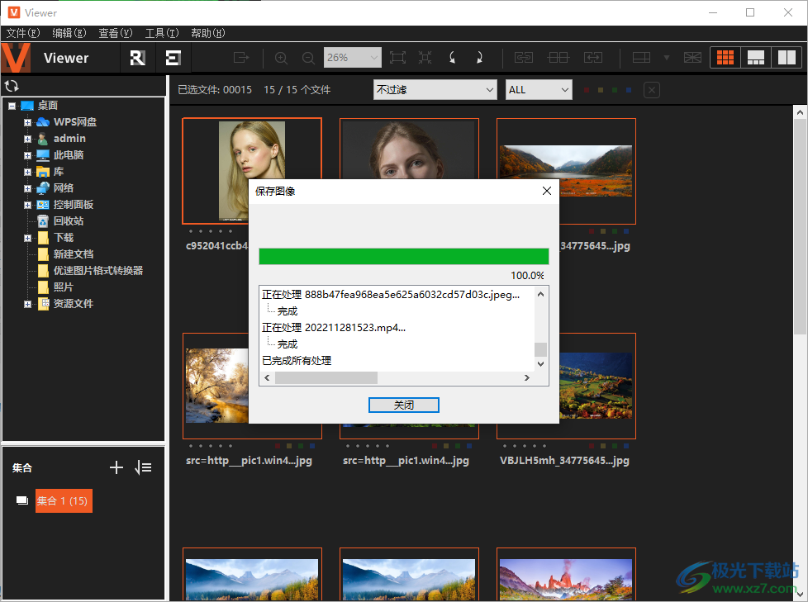Click the R application switch icon
This screenshot has width=808, height=602.
click(x=138, y=58)
